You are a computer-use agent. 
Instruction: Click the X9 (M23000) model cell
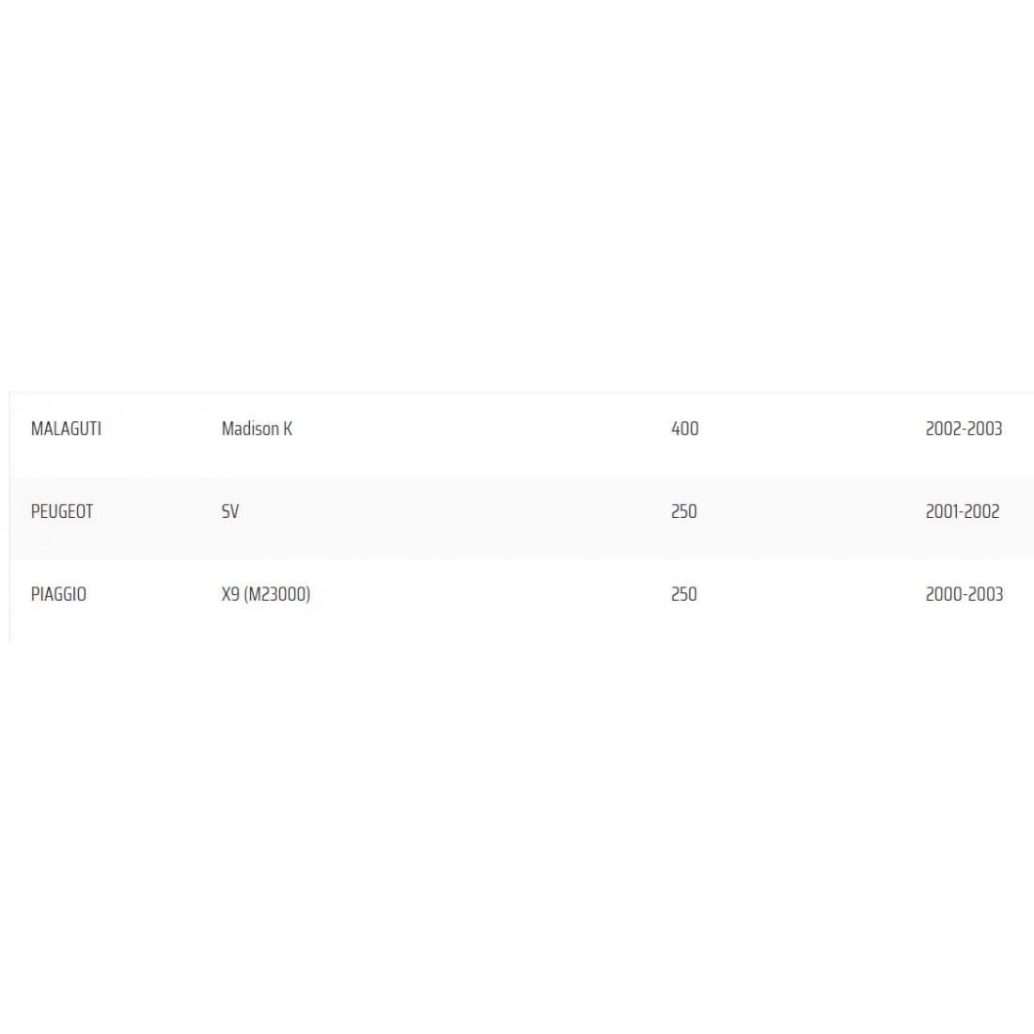pos(266,594)
